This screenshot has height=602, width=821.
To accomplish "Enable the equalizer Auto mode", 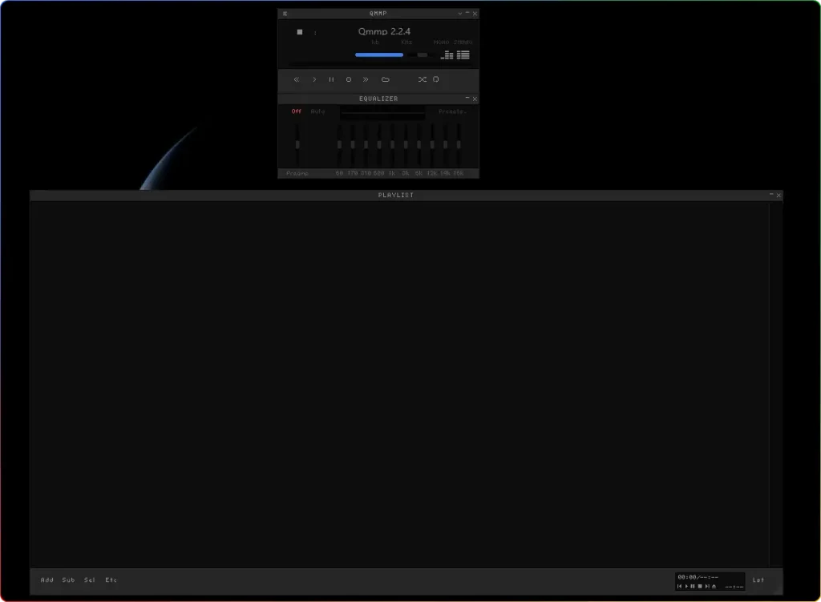I will [x=317, y=111].
